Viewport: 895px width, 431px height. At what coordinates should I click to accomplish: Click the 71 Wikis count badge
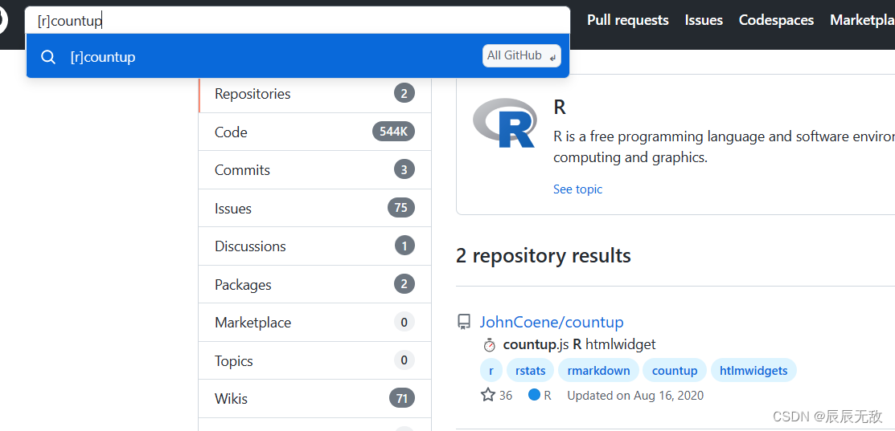pyautogui.click(x=402, y=398)
